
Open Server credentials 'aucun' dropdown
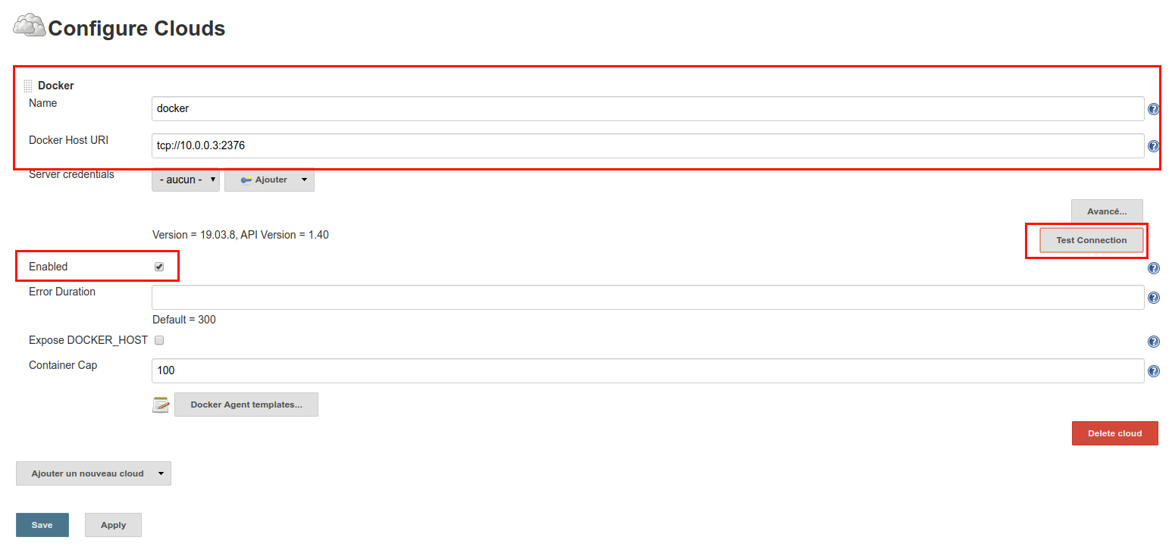(186, 180)
